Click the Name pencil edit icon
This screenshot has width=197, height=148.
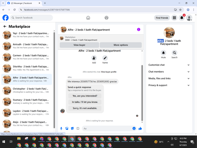tap(105, 58)
